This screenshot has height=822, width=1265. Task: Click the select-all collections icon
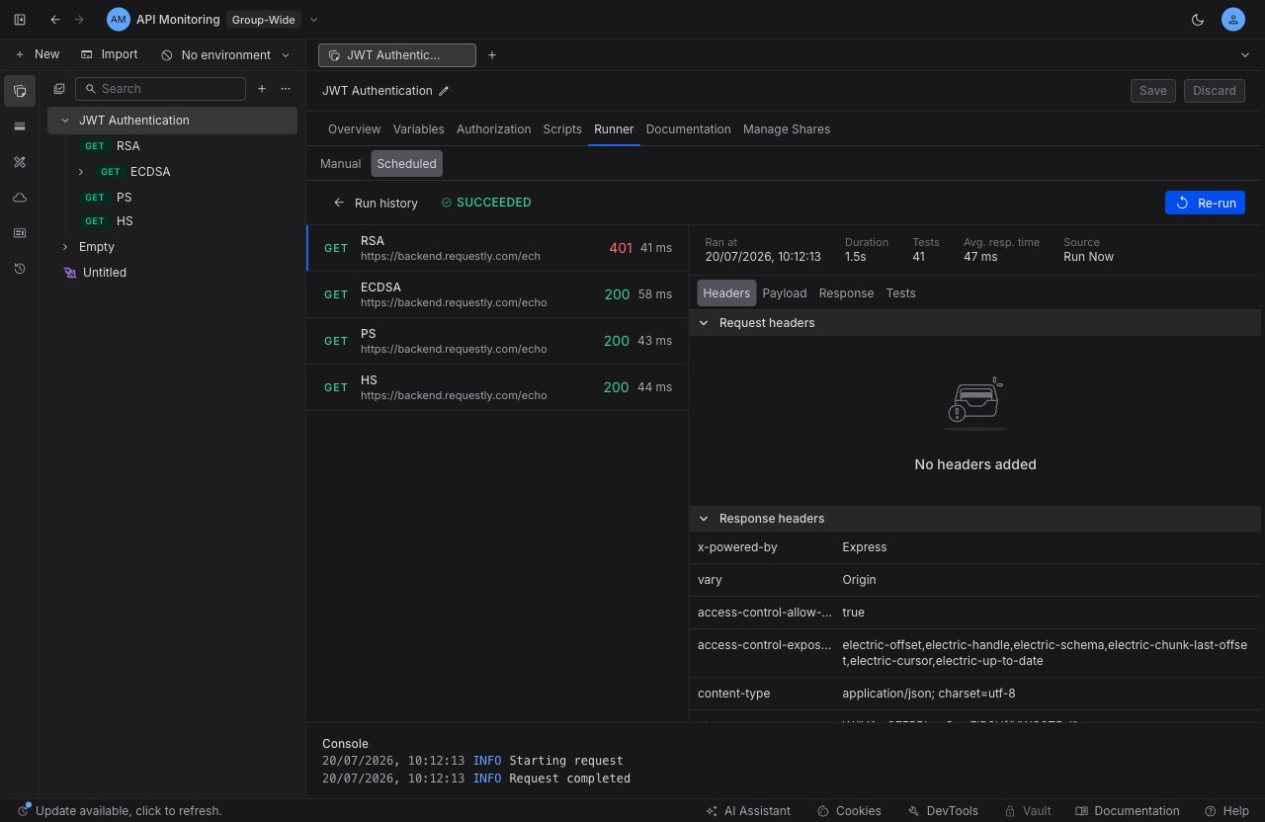click(x=59, y=89)
